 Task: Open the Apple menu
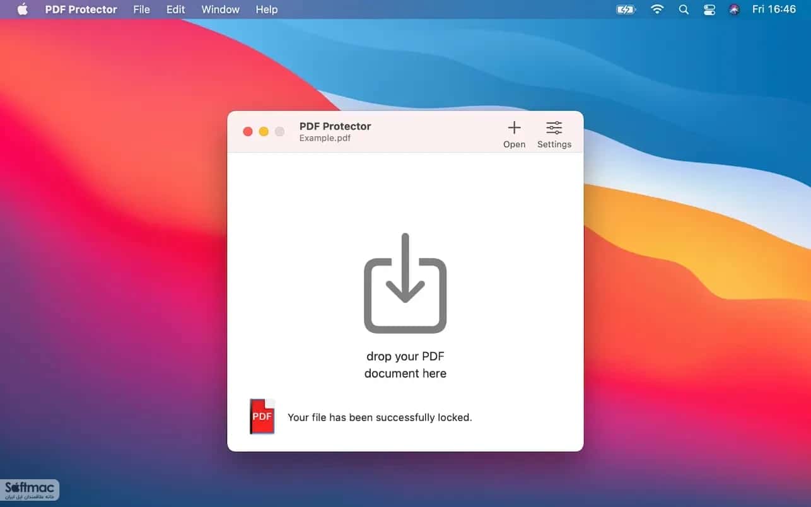[x=23, y=9]
